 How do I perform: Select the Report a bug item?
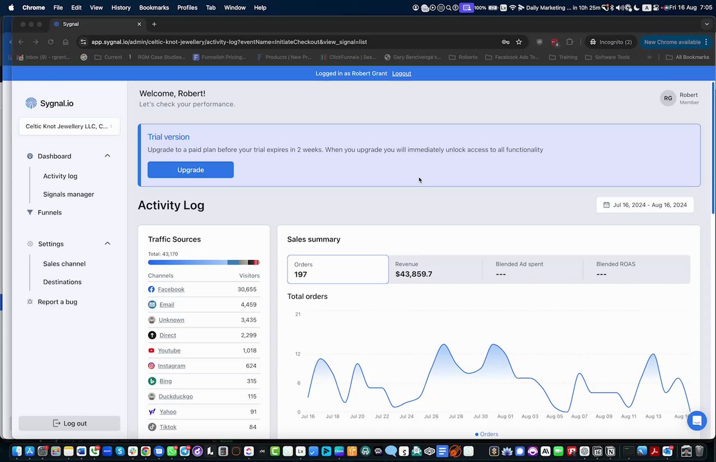pos(58,302)
